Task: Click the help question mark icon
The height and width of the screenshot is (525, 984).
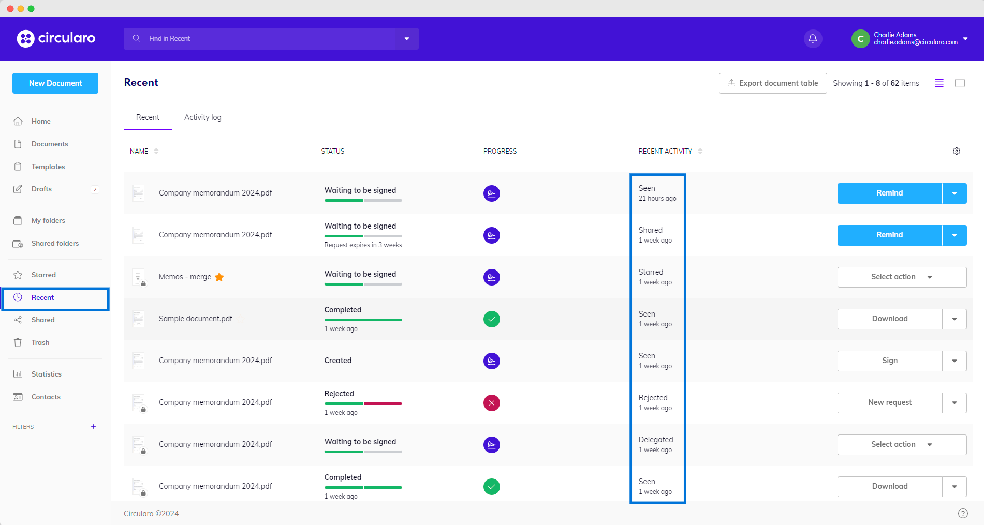Action: [962, 513]
